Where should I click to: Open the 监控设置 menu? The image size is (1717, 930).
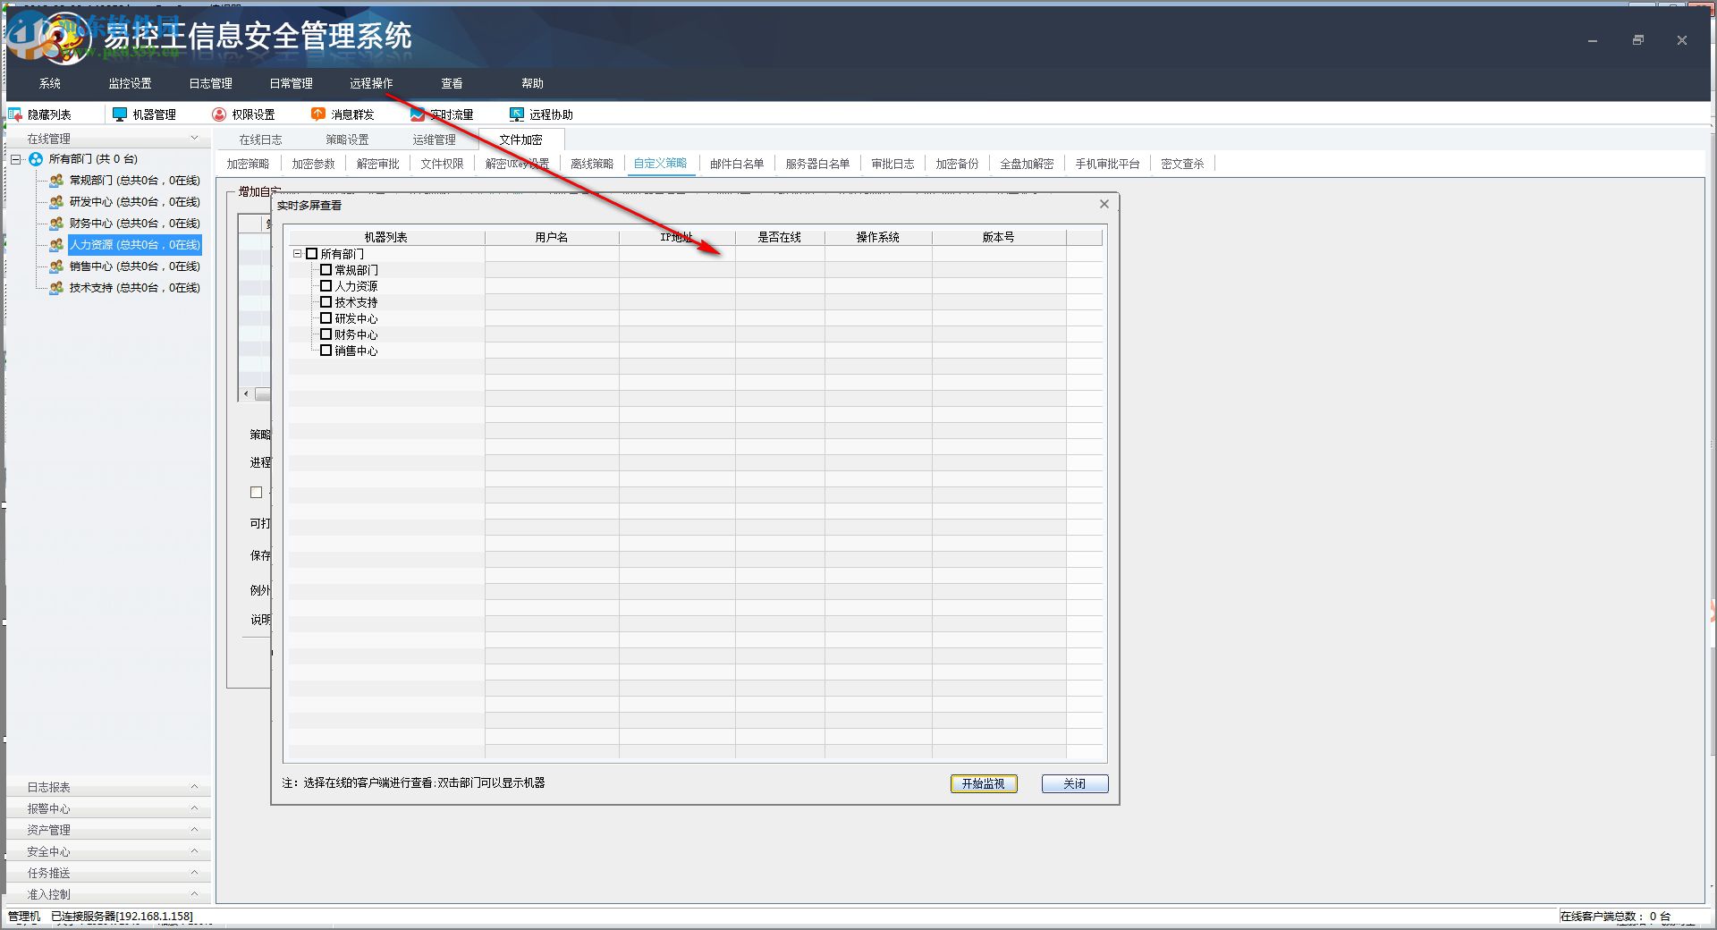(x=130, y=83)
